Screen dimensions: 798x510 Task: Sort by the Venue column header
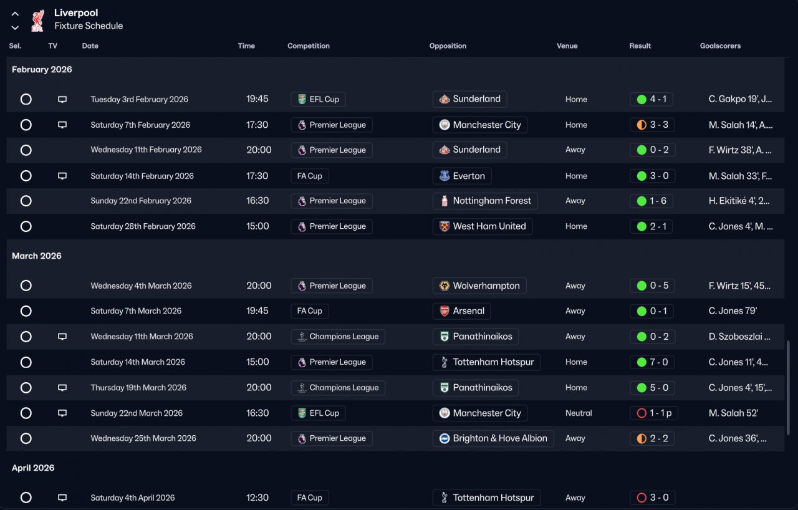(567, 46)
